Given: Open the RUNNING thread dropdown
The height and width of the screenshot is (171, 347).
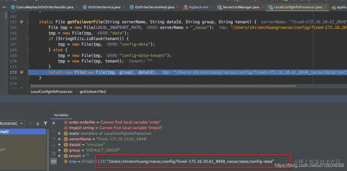Looking at the screenshot, I should pos(12,124).
